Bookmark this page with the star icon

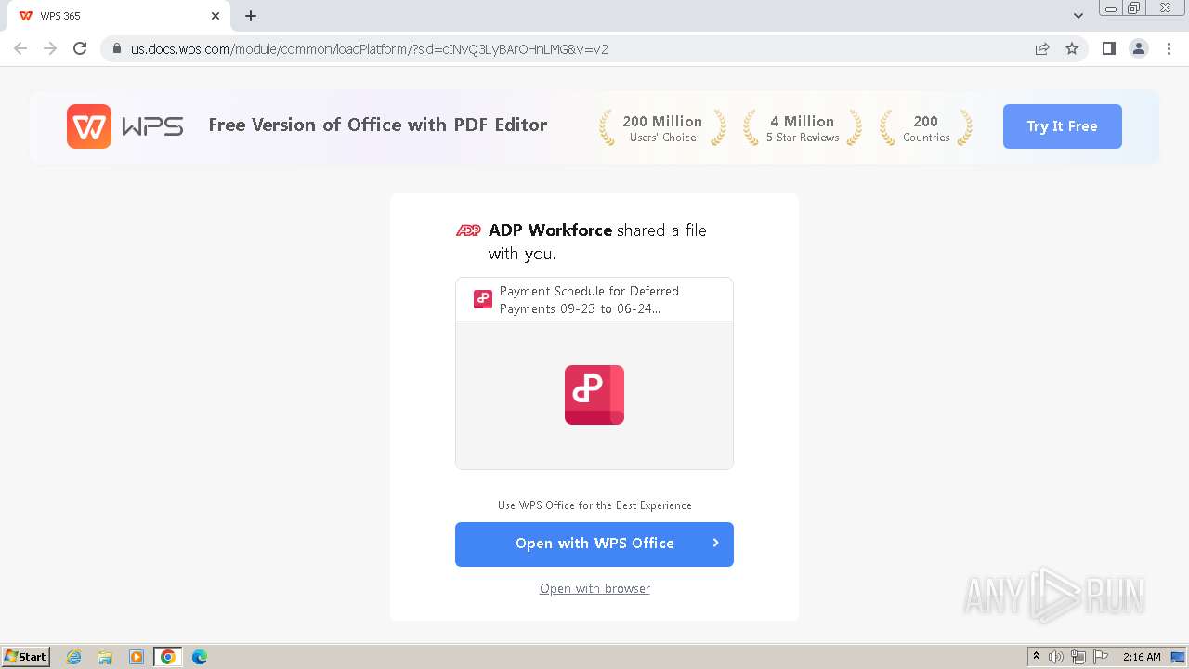[1072, 48]
